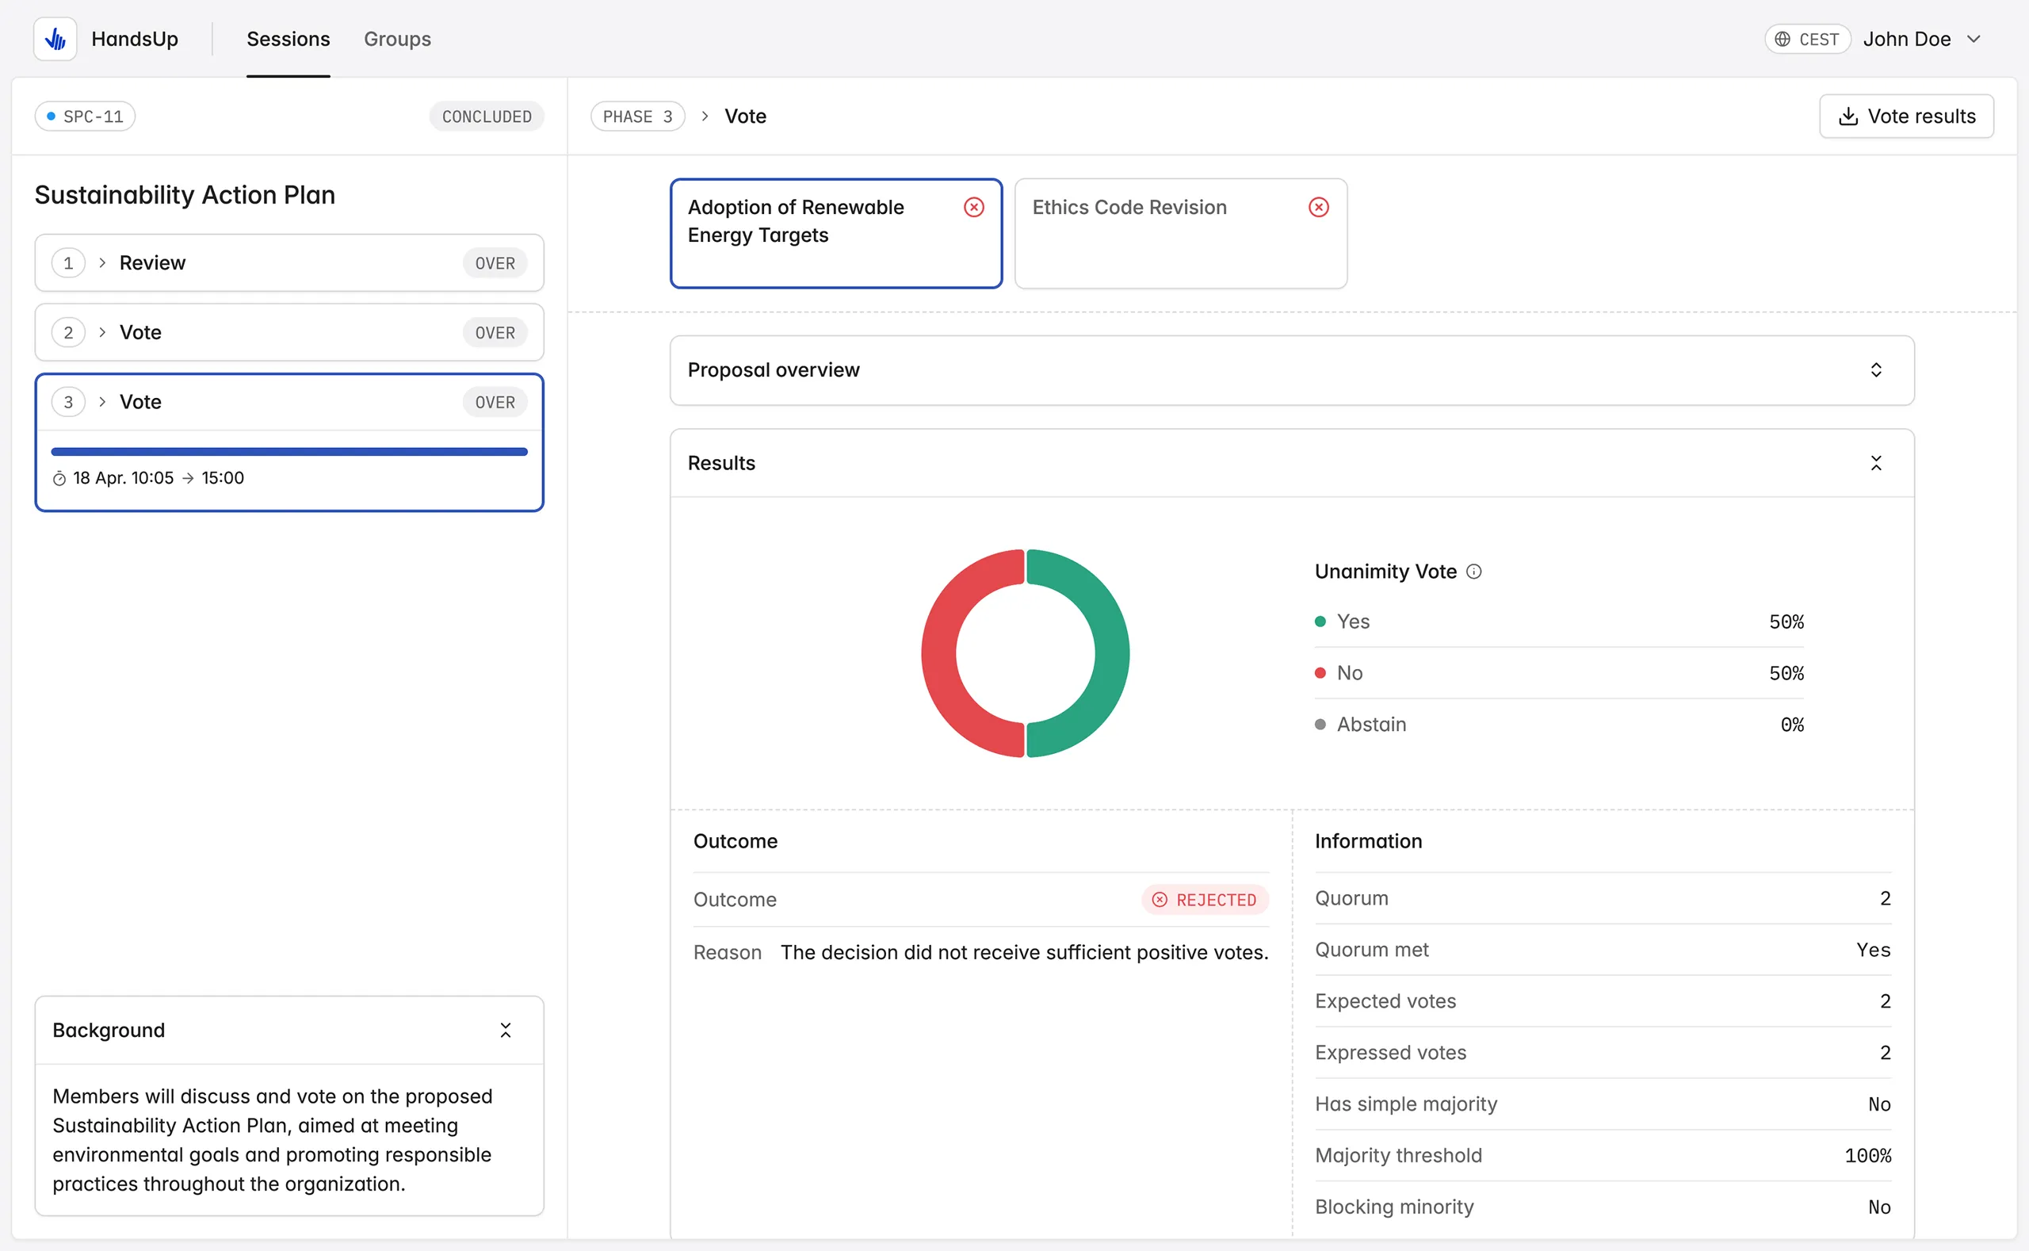Click rejected icon on Renewable Energy Targets card
The width and height of the screenshot is (2029, 1251).
tap(974, 207)
